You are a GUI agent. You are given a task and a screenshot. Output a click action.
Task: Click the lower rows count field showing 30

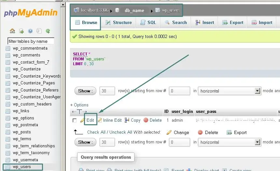(x=107, y=142)
